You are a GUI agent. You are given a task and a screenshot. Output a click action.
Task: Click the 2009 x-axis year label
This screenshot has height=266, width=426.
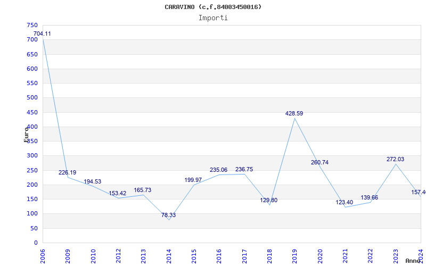point(68,256)
